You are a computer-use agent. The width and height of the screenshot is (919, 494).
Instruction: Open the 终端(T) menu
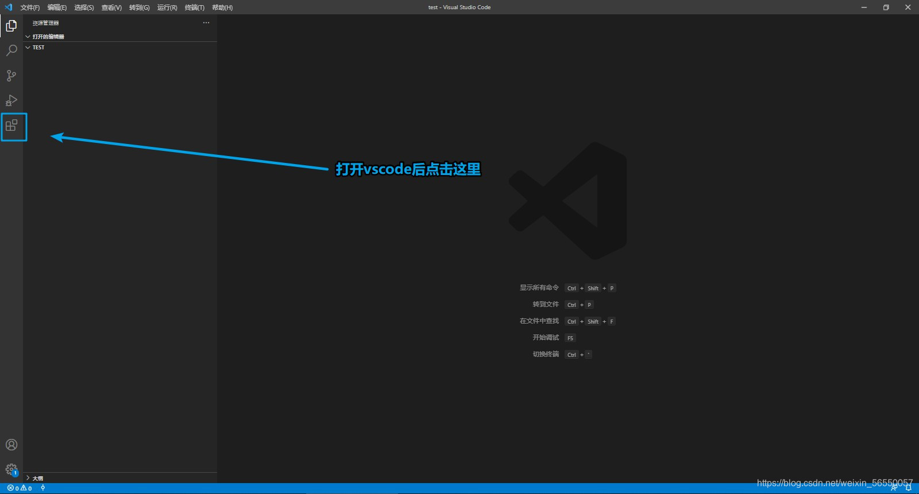[x=195, y=7]
